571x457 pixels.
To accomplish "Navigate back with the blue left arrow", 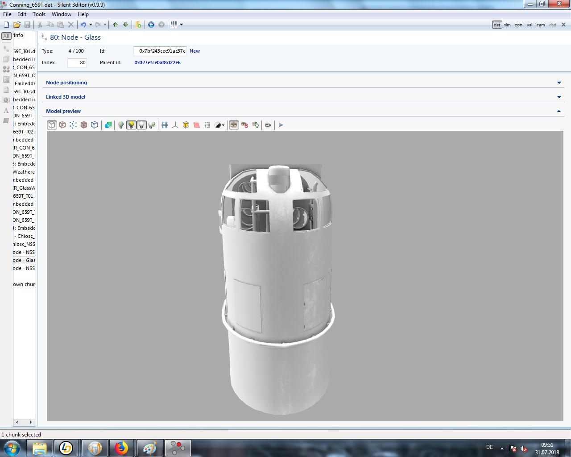I will [151, 25].
